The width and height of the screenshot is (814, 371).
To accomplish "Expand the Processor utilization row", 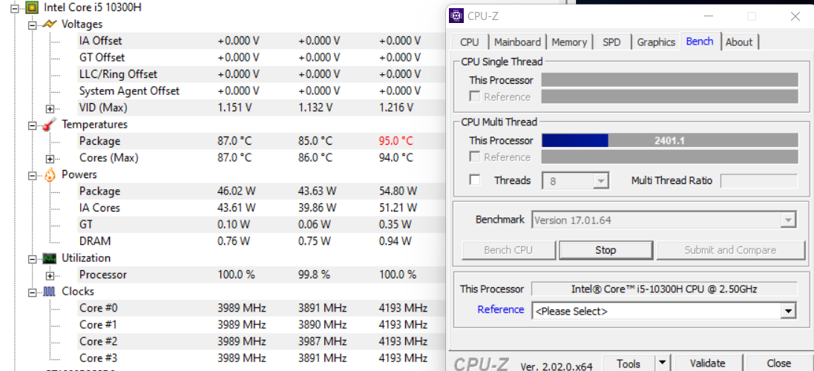I will tap(50, 275).
